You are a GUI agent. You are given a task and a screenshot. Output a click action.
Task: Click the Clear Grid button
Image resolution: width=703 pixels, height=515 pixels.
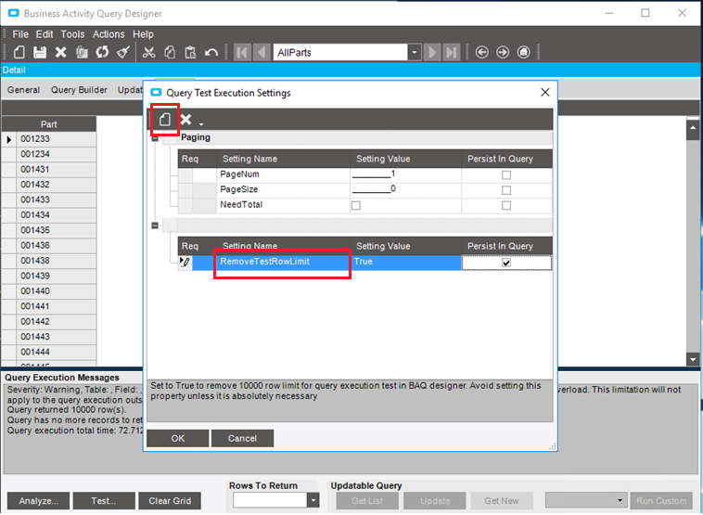click(170, 501)
